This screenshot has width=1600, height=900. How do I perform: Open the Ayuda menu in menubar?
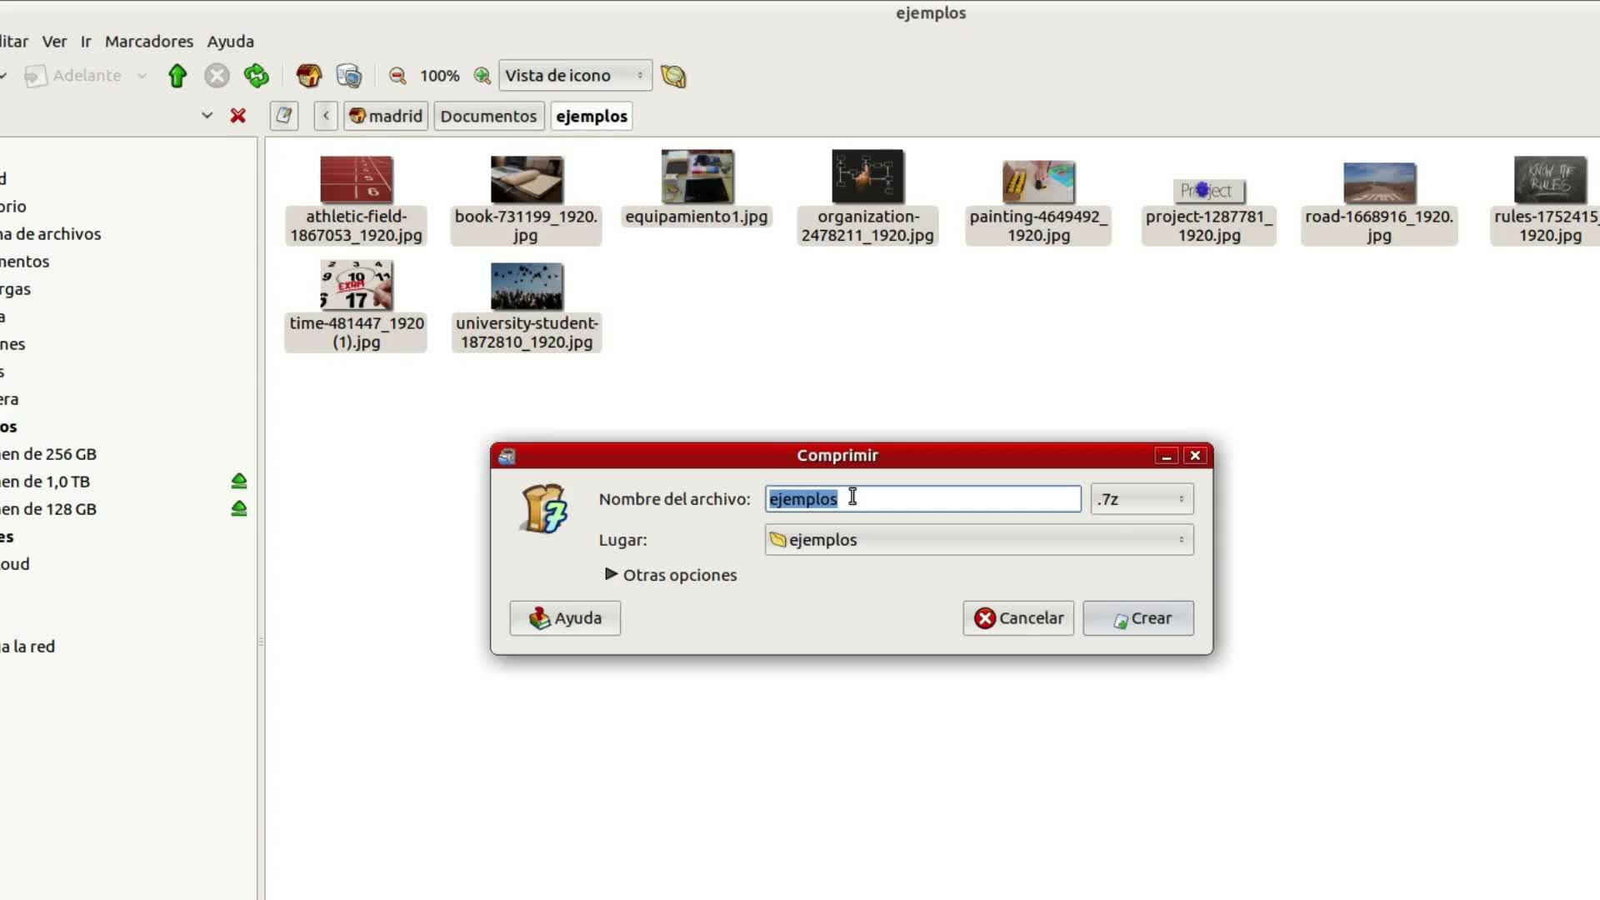tap(230, 42)
